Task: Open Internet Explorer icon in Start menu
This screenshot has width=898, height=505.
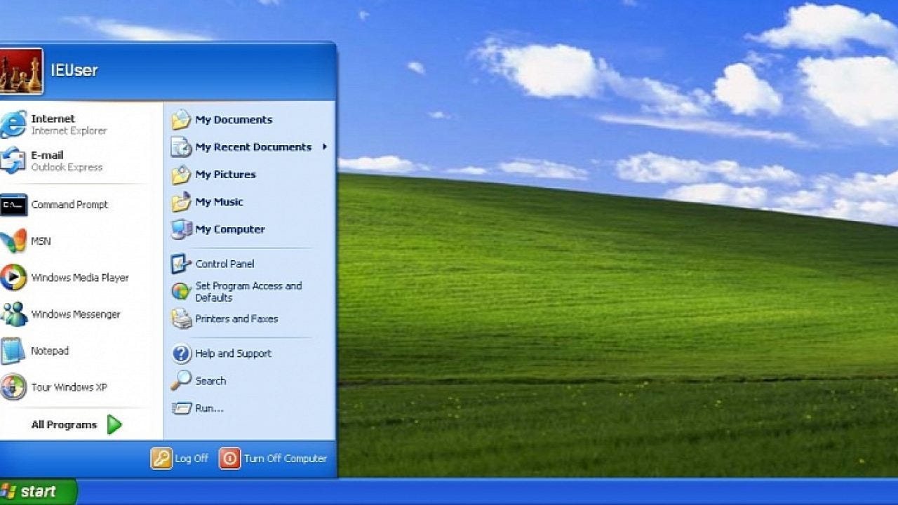Action: (x=13, y=124)
